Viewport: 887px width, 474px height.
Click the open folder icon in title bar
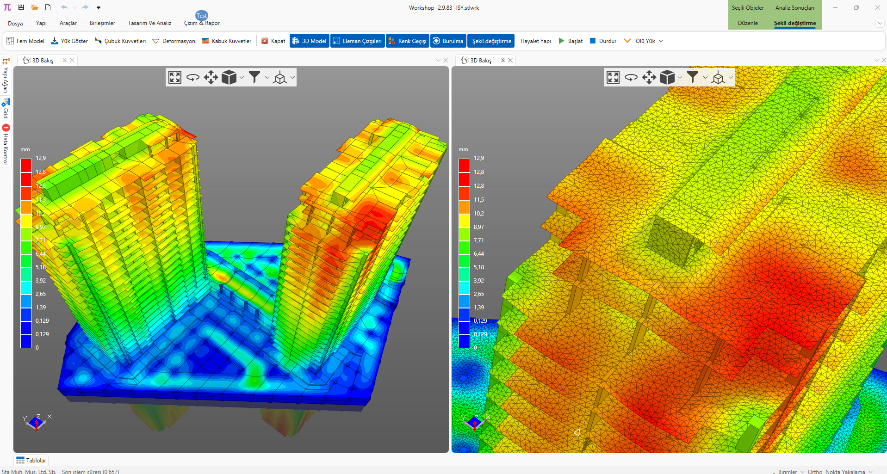[35, 7]
